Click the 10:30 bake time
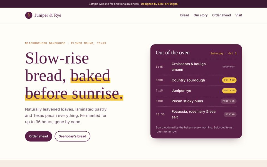This screenshot has height=167, width=267. pyautogui.click(x=160, y=114)
